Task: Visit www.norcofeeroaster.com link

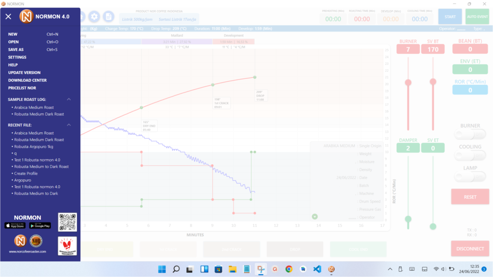Action: tap(27, 252)
